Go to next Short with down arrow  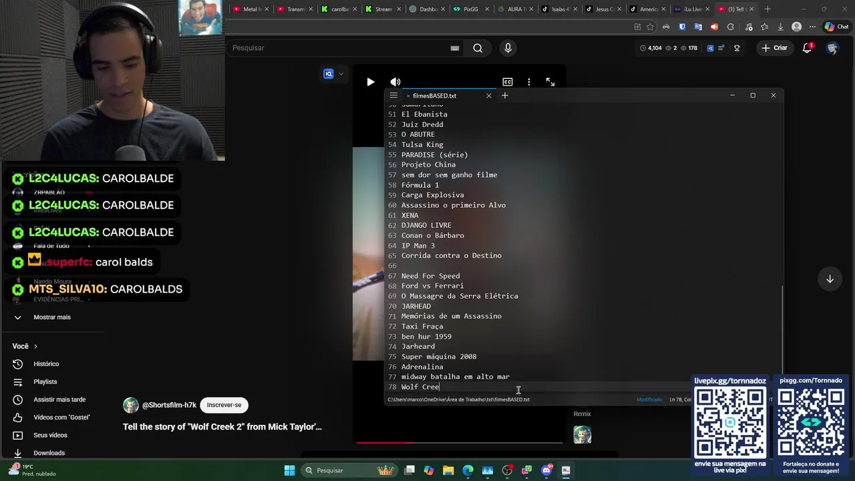click(x=830, y=279)
